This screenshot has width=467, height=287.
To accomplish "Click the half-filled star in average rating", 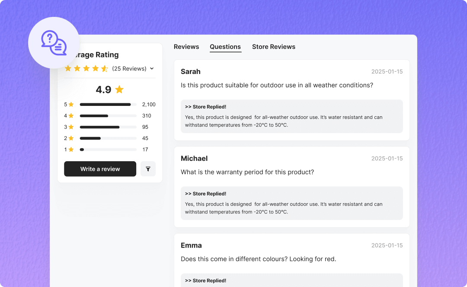I will (105, 69).
